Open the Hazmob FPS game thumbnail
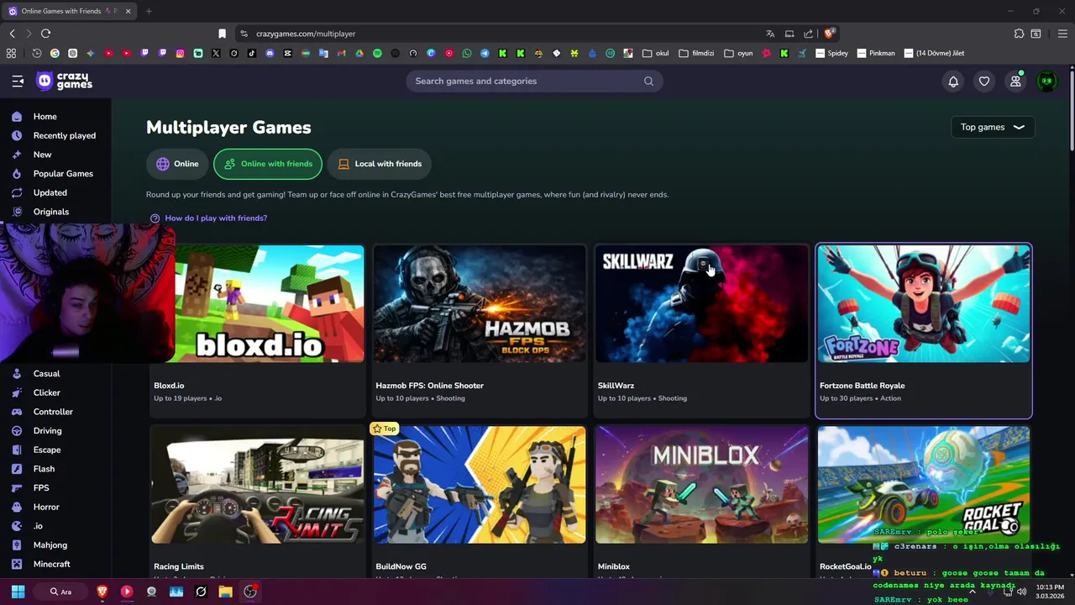Image resolution: width=1075 pixels, height=605 pixels. click(x=480, y=304)
